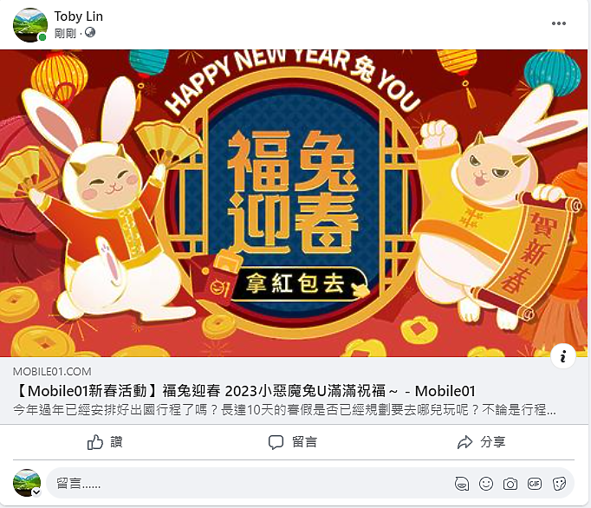Click the share arrow icon
This screenshot has width=591, height=508.
464,442
